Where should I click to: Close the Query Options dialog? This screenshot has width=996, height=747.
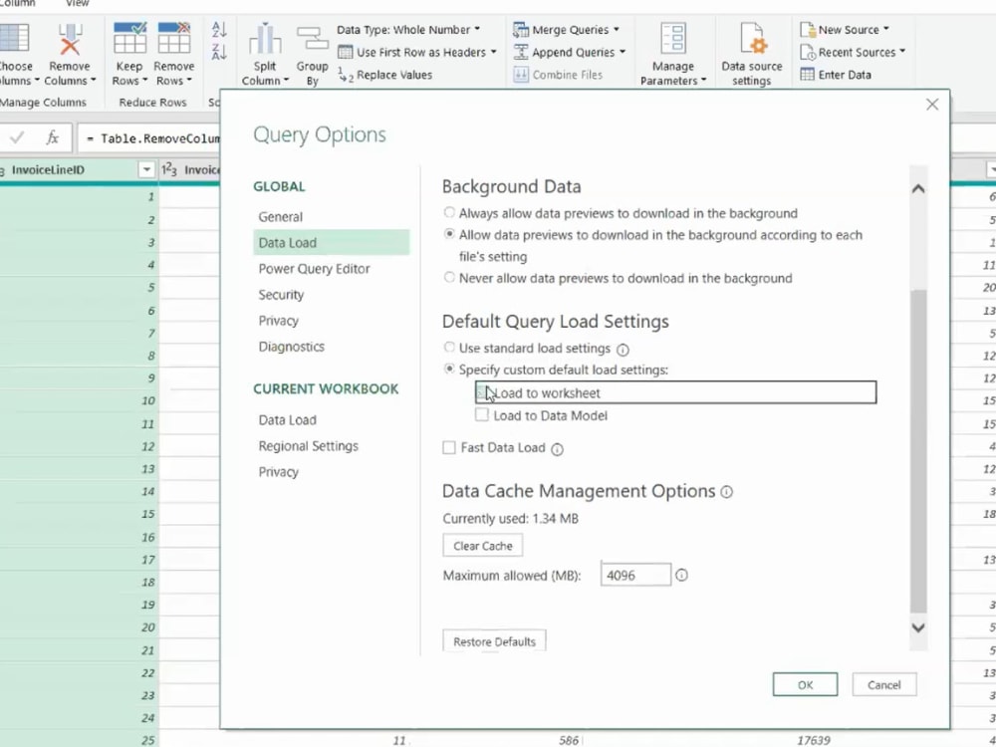(x=932, y=105)
